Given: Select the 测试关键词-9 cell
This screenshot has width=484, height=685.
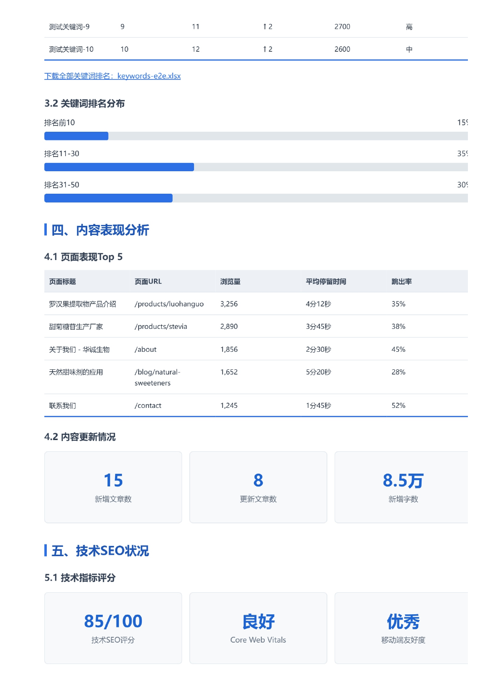Looking at the screenshot, I should (x=69, y=27).
